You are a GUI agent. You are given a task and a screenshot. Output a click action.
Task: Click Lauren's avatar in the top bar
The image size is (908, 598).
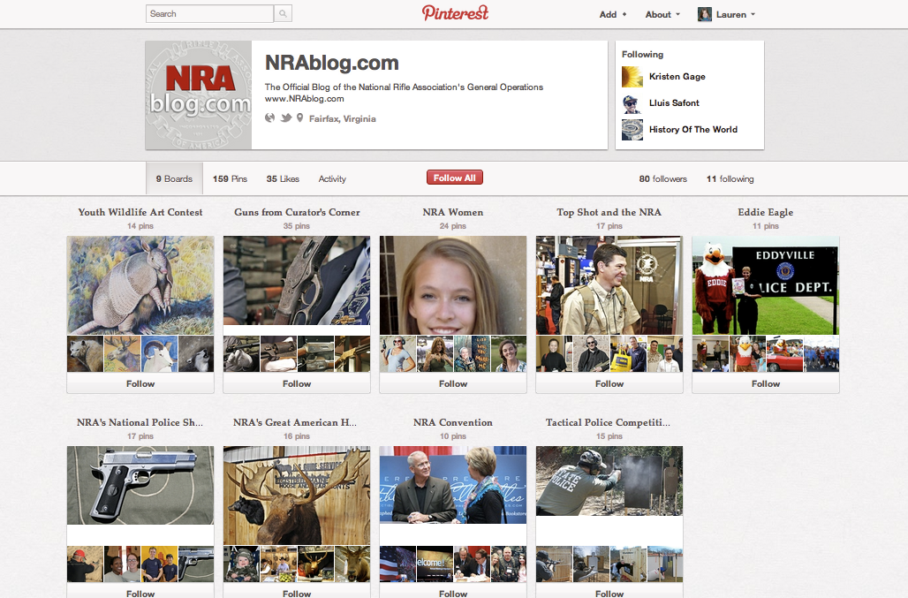[704, 13]
